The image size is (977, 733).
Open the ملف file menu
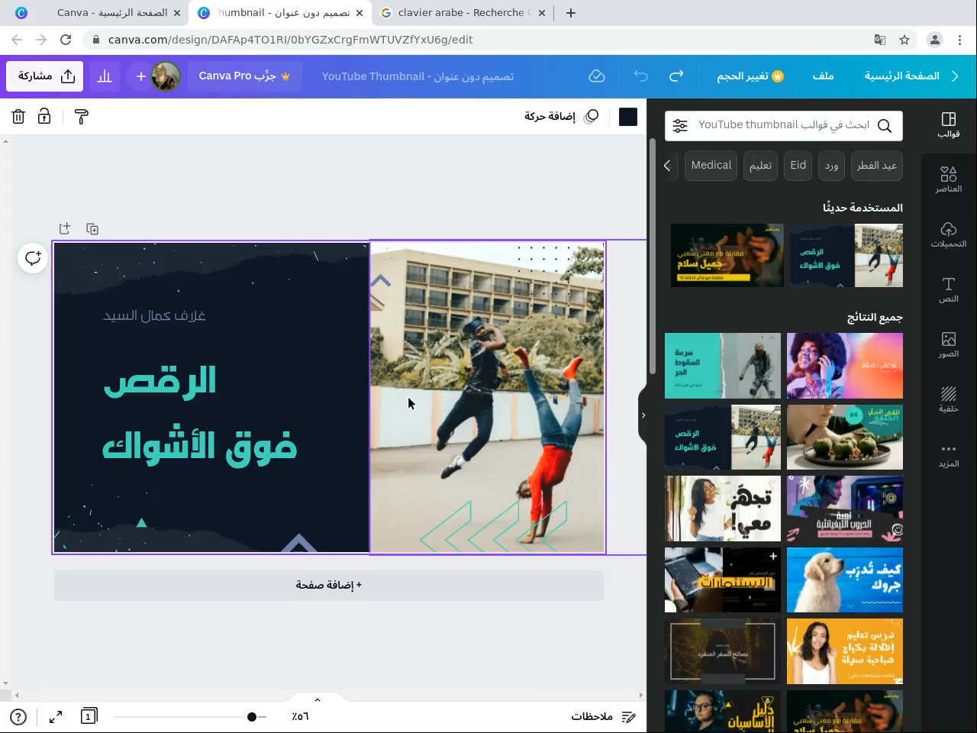[823, 76]
